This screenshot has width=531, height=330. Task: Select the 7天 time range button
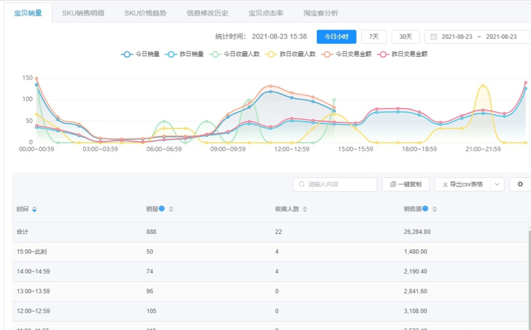(374, 36)
